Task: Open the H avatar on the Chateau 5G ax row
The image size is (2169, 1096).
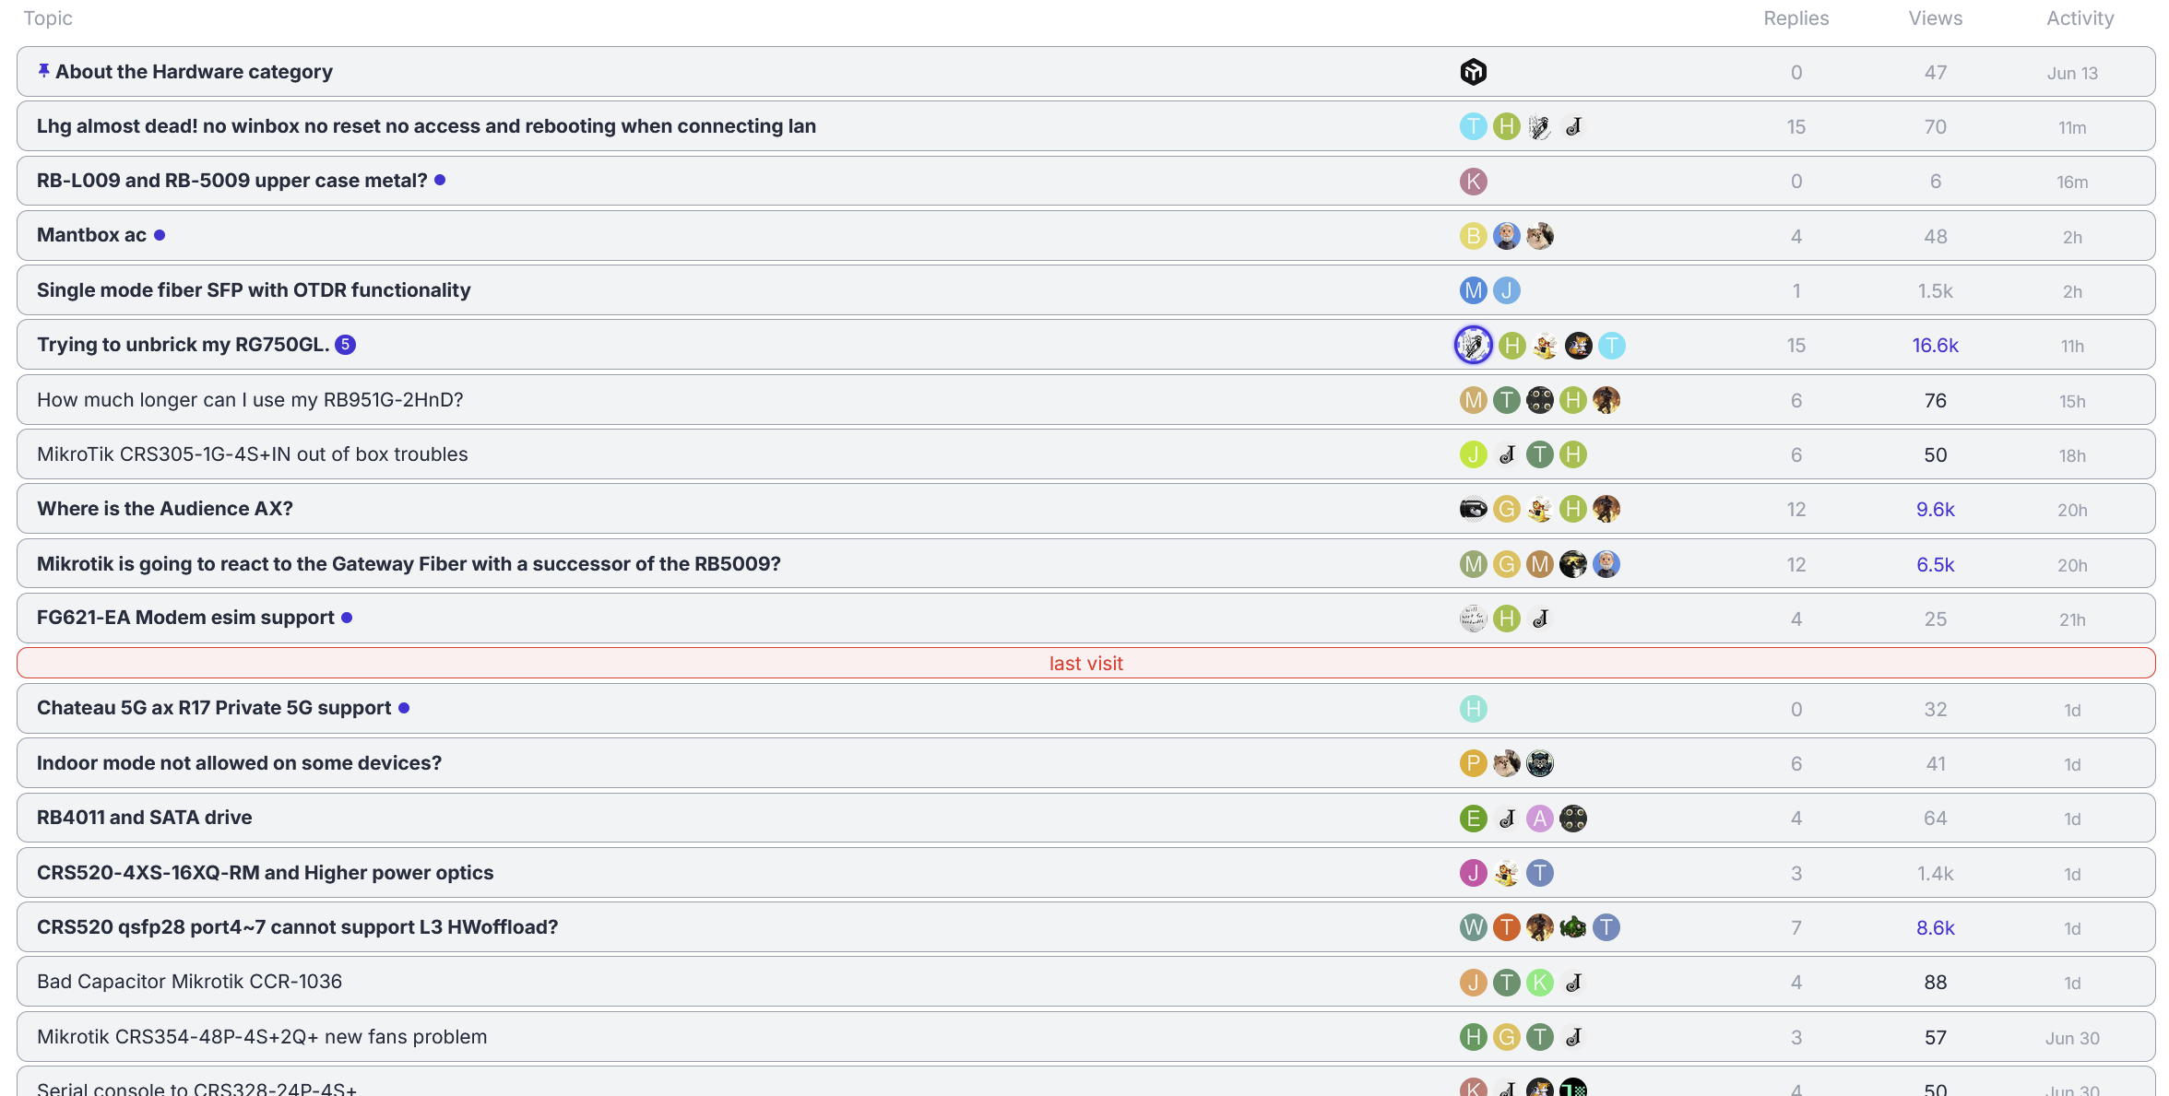Action: (1473, 709)
